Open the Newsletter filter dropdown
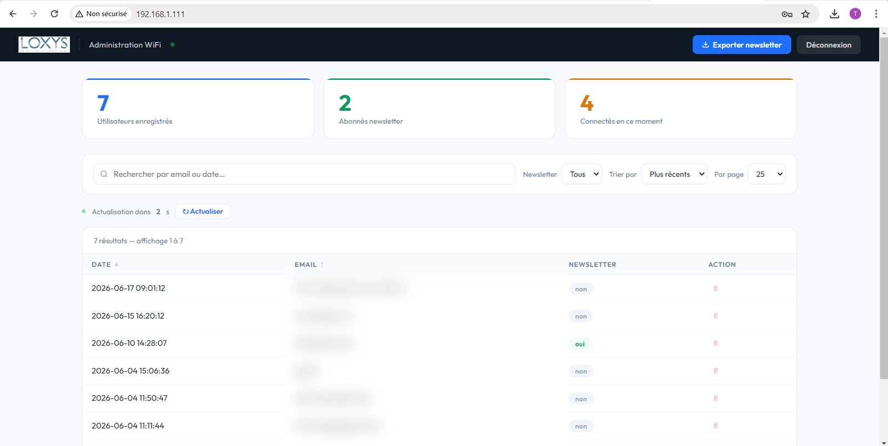 pyautogui.click(x=582, y=174)
